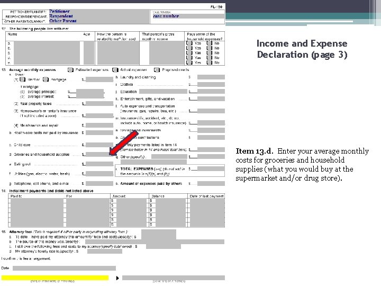
Task: Select the Insurance (life, accident) amount field
Action: point(211,123)
